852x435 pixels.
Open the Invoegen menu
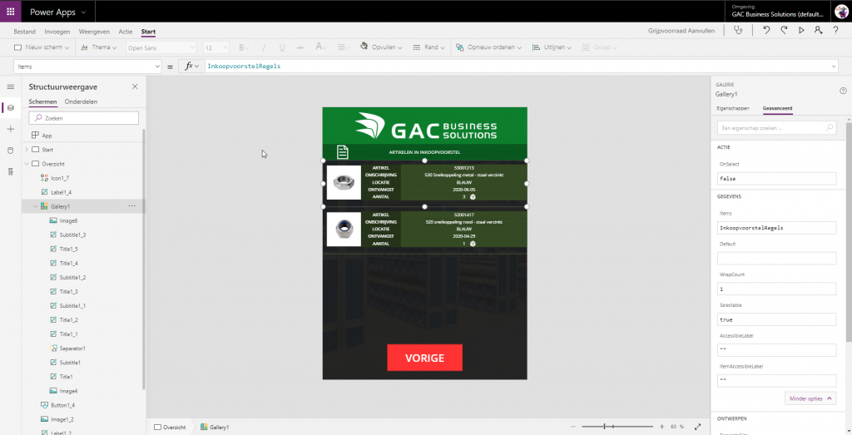[57, 32]
